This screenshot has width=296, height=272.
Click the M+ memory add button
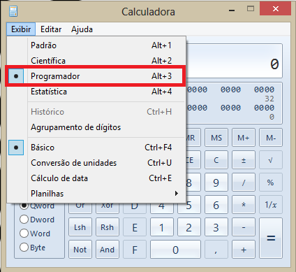(x=244, y=138)
